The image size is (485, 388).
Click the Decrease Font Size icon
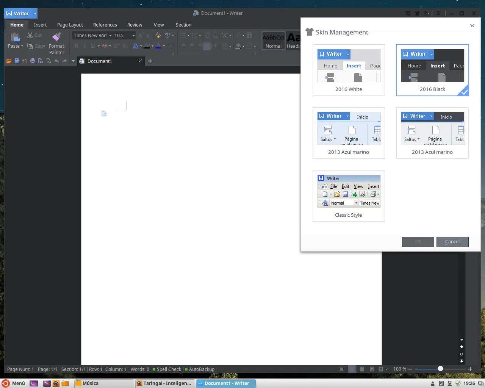click(149, 35)
